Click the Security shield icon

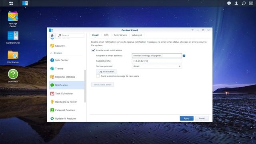pyautogui.click(x=52, y=46)
